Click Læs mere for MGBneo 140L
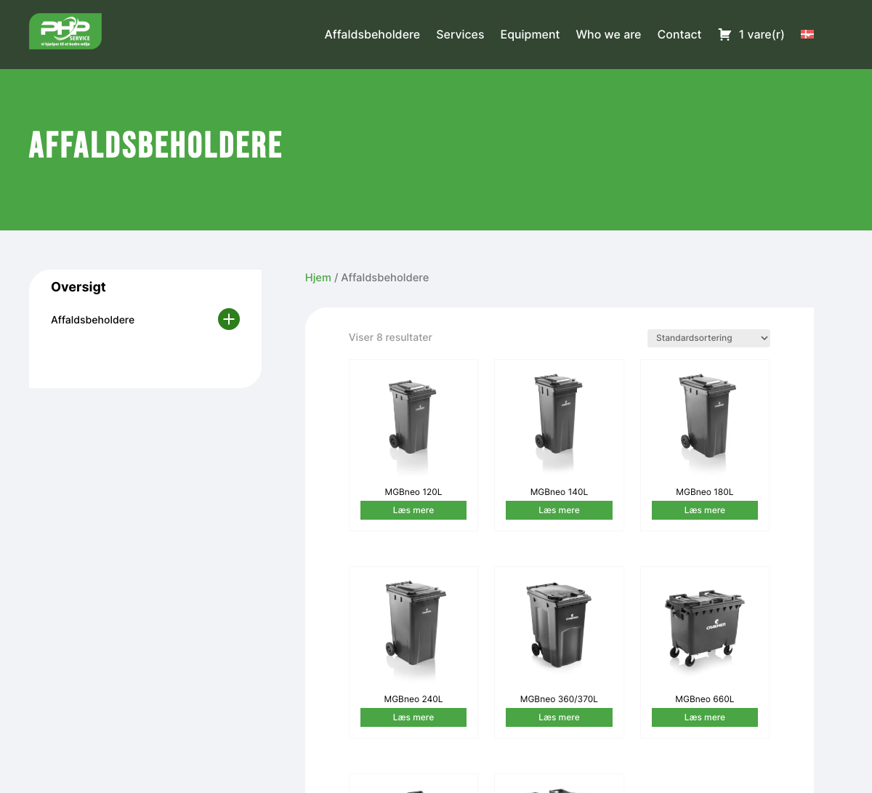This screenshot has width=872, height=793. pos(559,510)
